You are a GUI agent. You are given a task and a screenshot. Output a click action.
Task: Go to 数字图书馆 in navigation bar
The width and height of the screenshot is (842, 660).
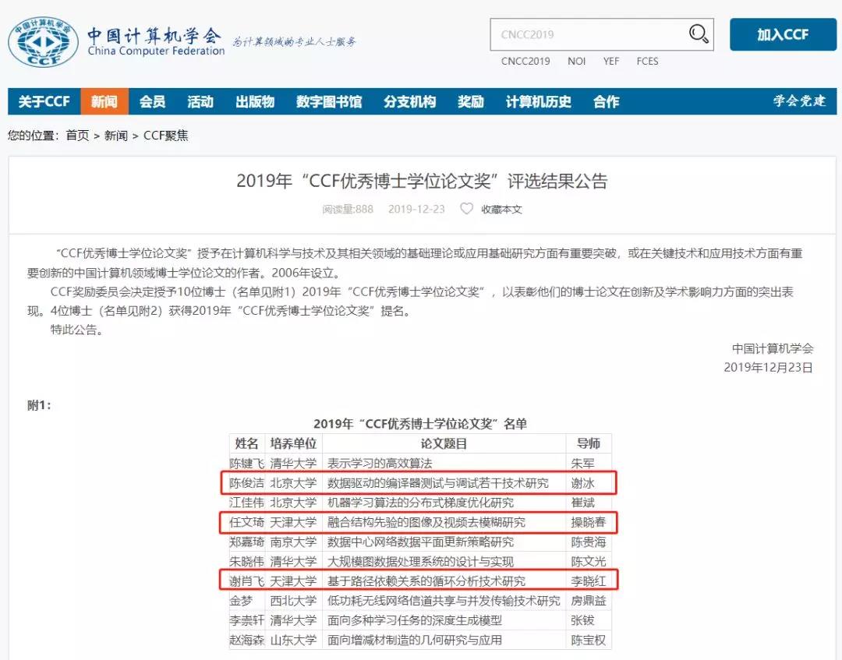tap(328, 102)
